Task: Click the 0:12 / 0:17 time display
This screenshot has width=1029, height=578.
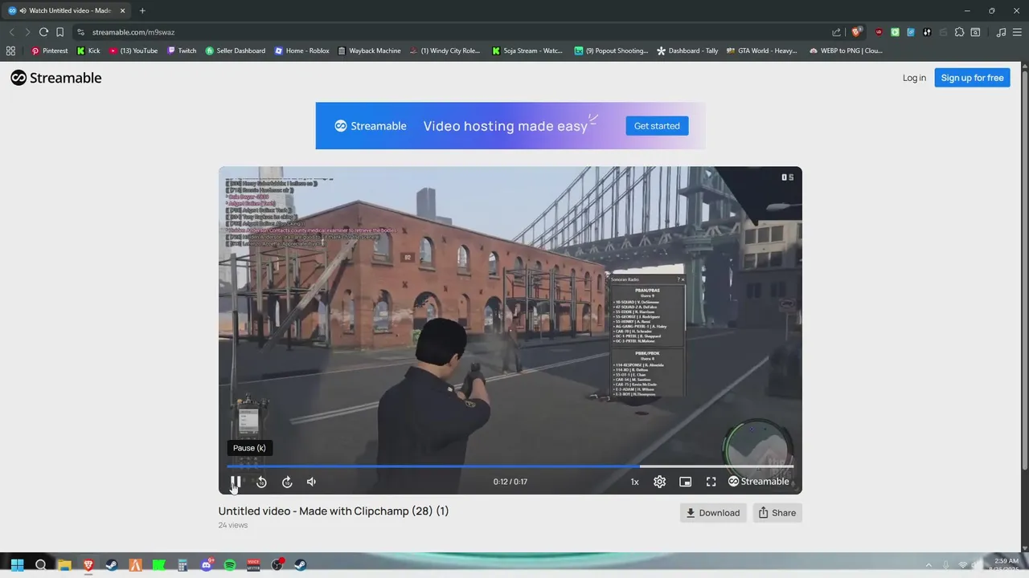Action: pos(510,482)
